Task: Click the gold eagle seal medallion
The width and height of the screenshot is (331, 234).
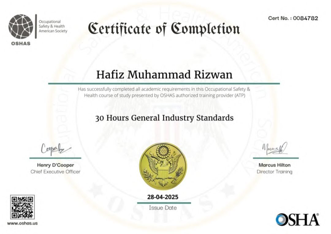Action: (163, 166)
